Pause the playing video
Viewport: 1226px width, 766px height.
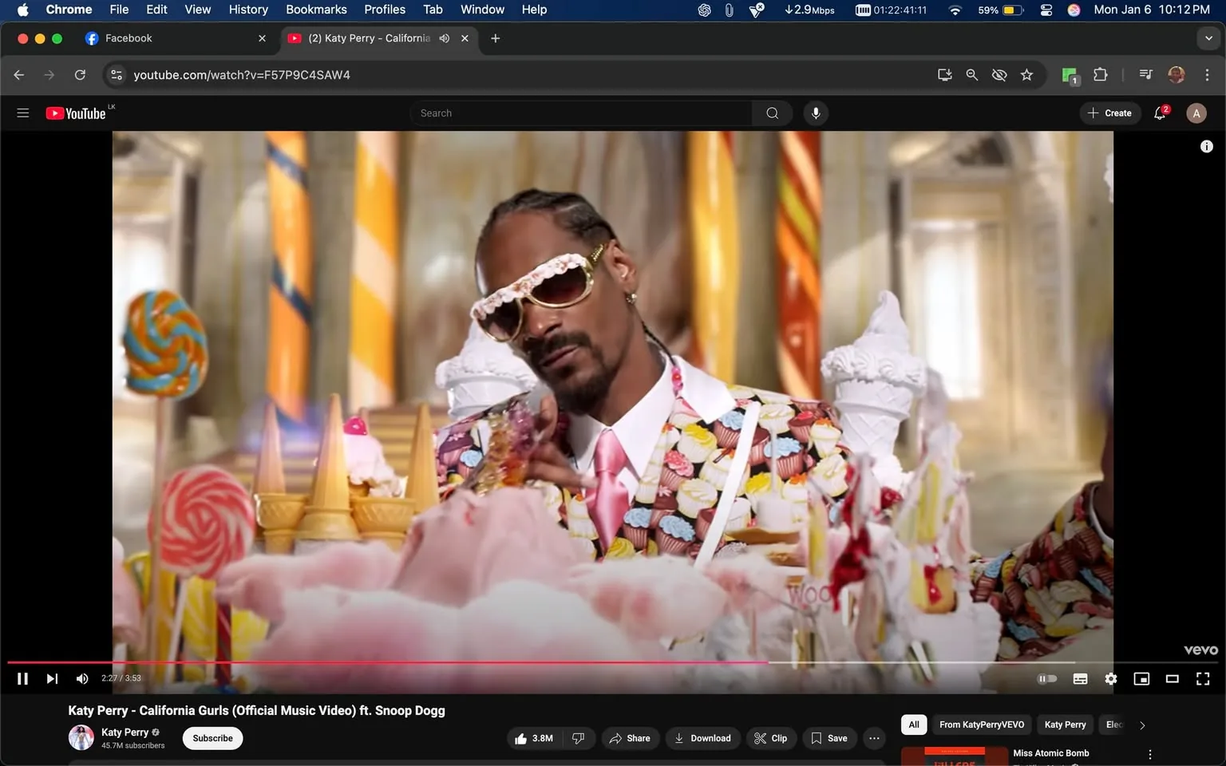(22, 678)
